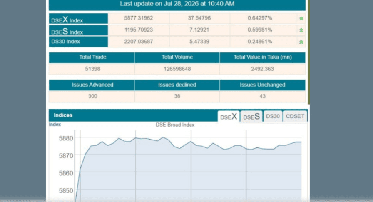Click DSEX value 5877.31962
This screenshot has width=373, height=202.
click(139, 18)
